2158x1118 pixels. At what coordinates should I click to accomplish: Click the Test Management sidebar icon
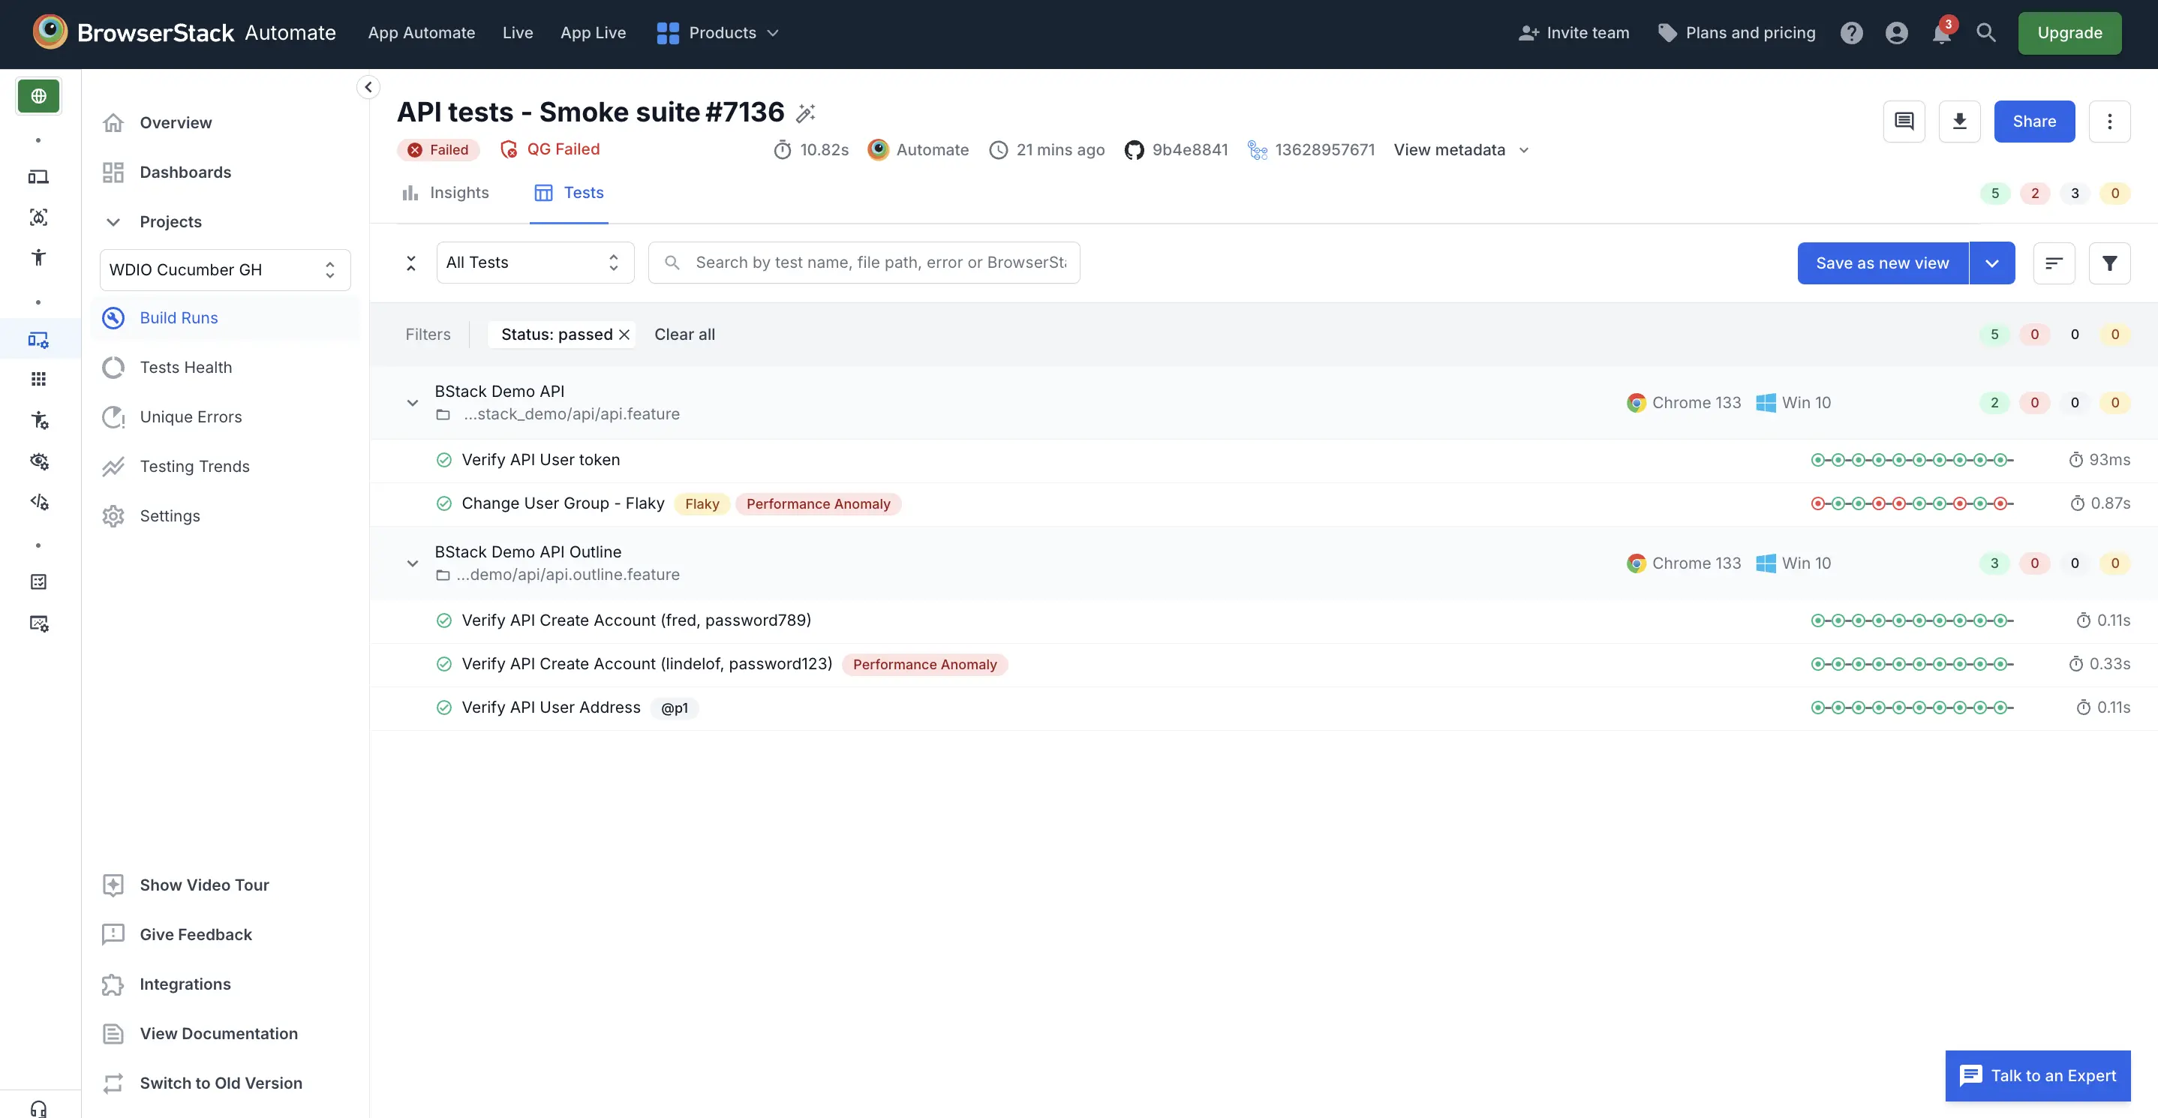tap(38, 582)
